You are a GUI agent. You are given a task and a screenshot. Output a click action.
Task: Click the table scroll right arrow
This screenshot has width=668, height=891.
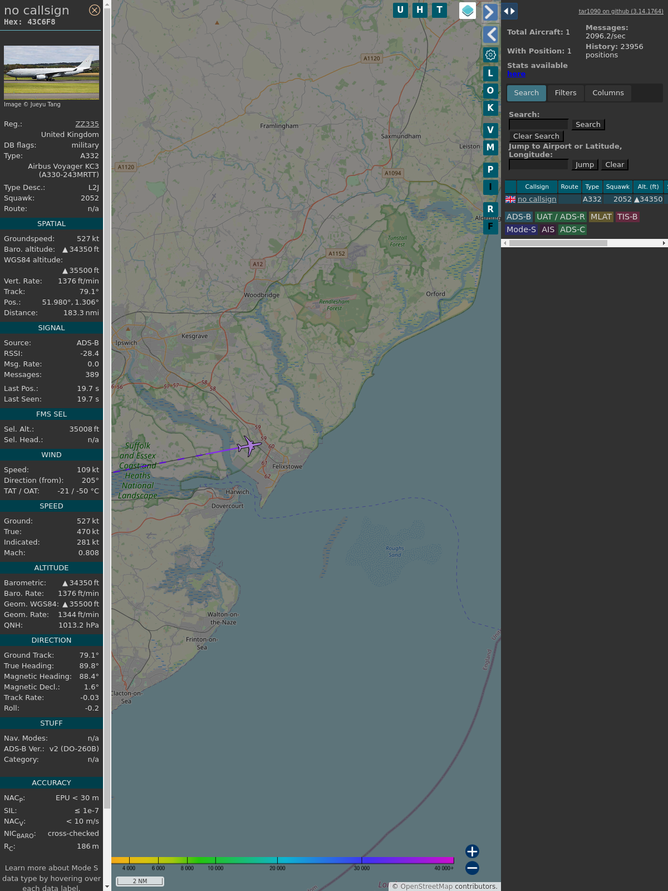(664, 243)
